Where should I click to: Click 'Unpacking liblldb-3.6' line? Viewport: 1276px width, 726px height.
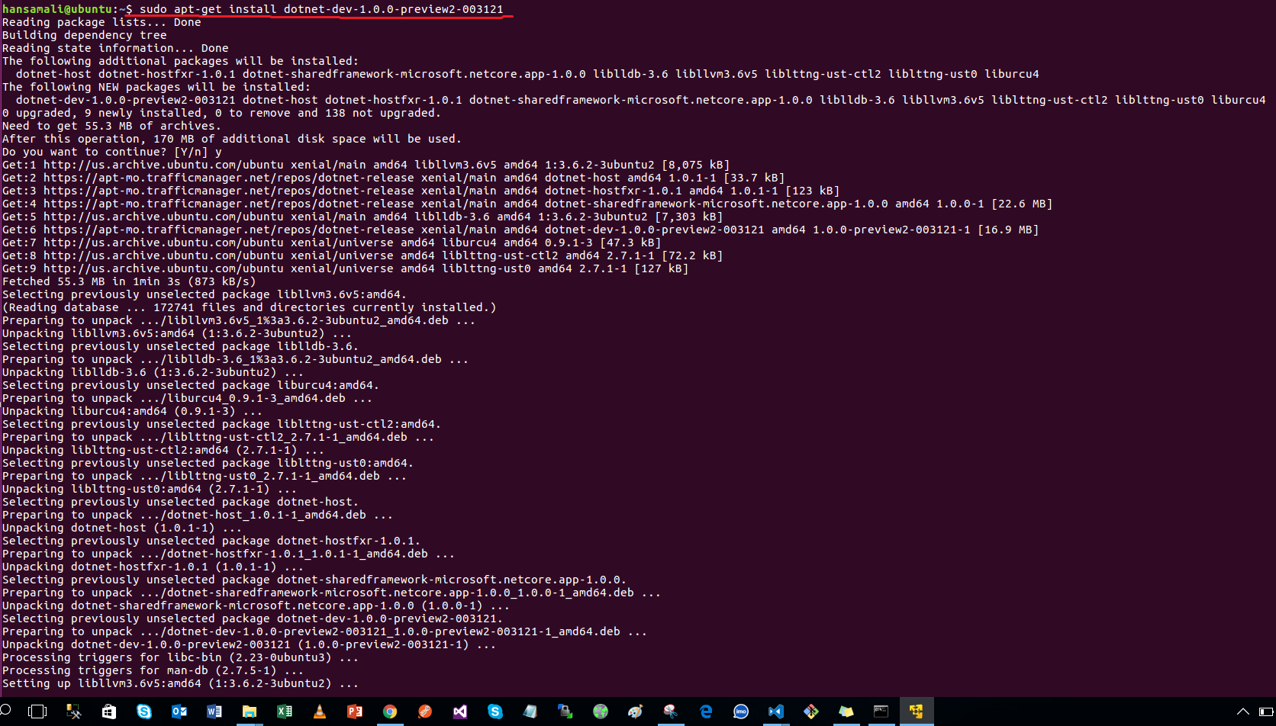click(x=153, y=372)
